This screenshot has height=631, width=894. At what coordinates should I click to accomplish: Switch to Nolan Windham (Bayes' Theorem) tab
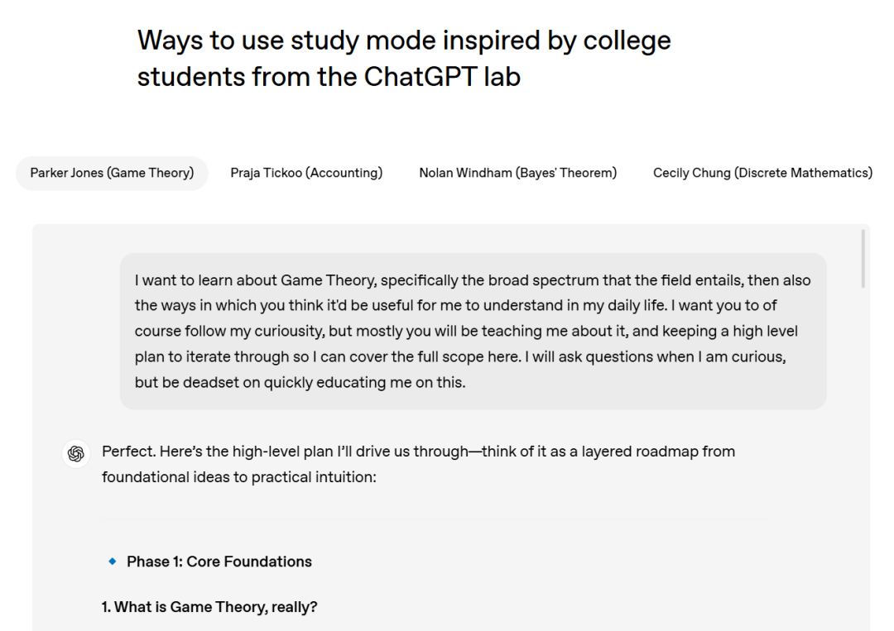click(x=517, y=173)
